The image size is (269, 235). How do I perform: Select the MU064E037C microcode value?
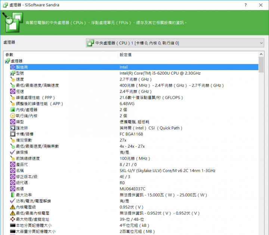[x=132, y=189]
